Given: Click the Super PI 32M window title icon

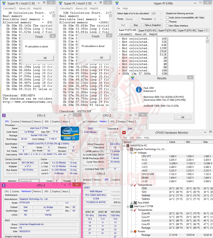Looking at the screenshot, I should pyautogui.click(x=60, y=3).
